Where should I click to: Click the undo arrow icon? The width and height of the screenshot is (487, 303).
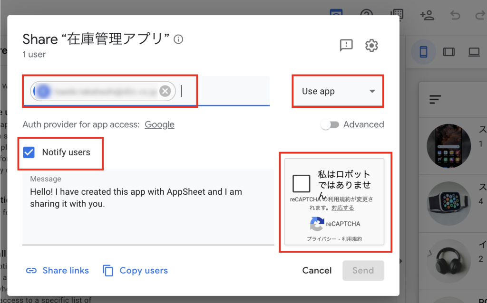[x=455, y=15]
